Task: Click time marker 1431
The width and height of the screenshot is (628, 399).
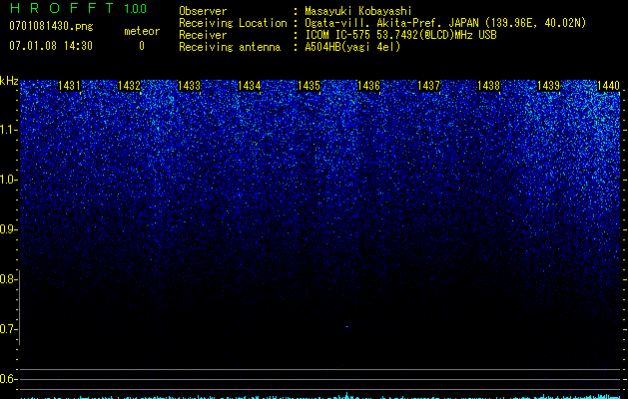Action: [x=69, y=86]
